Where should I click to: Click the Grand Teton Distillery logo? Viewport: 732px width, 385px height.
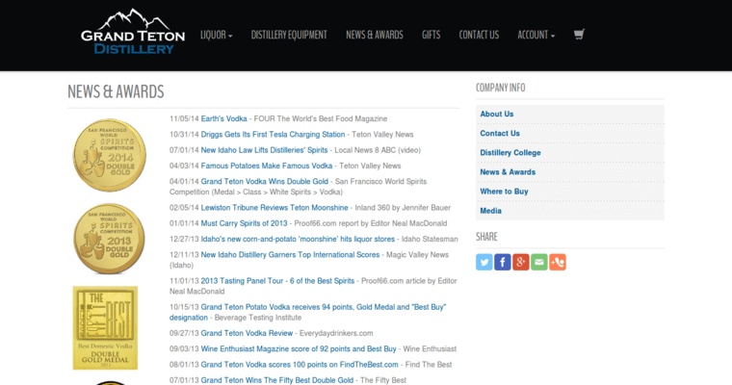click(x=133, y=32)
